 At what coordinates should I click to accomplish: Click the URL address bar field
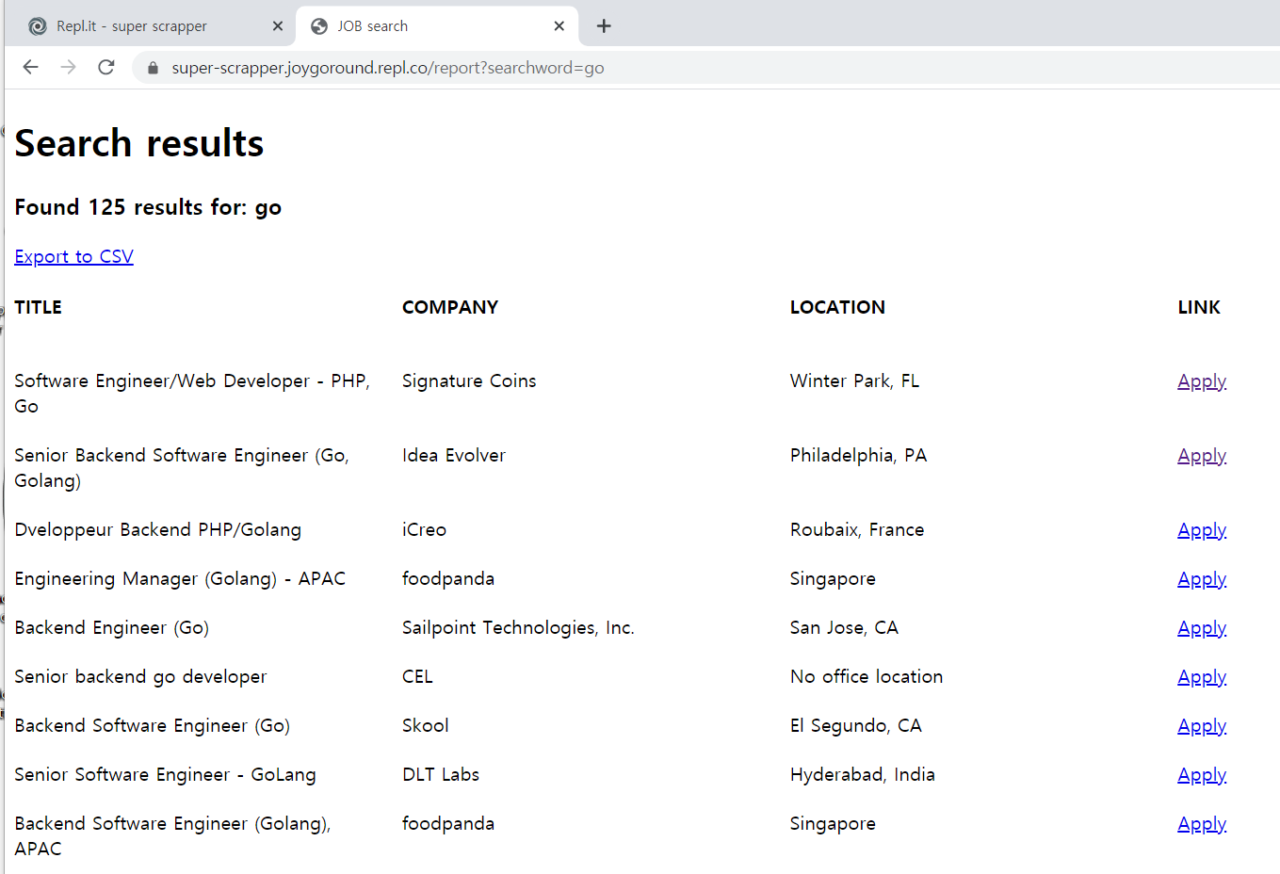706,68
